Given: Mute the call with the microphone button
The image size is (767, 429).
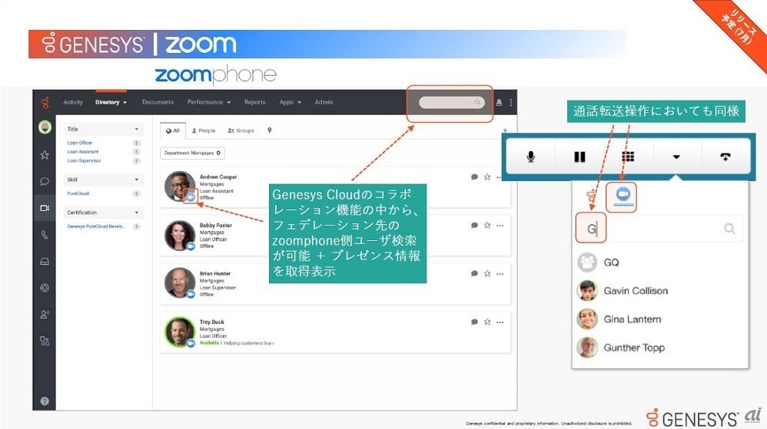Looking at the screenshot, I should [x=531, y=157].
